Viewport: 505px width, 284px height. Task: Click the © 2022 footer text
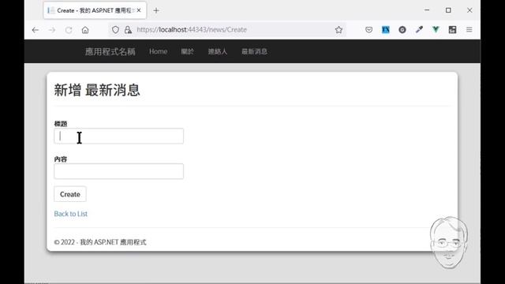tap(100, 242)
